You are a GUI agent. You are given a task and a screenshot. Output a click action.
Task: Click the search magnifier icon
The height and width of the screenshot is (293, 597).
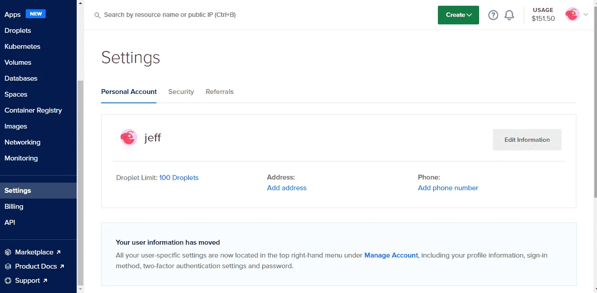click(98, 16)
